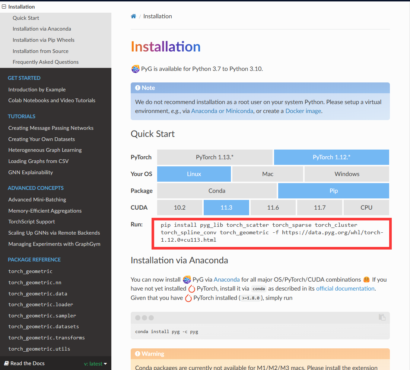Click the PyTorch flame icon before 'PyTorch, install'
The image size is (410, 370).
[x=192, y=289]
